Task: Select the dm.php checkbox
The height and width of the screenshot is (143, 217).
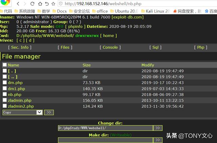Action: (5, 82)
